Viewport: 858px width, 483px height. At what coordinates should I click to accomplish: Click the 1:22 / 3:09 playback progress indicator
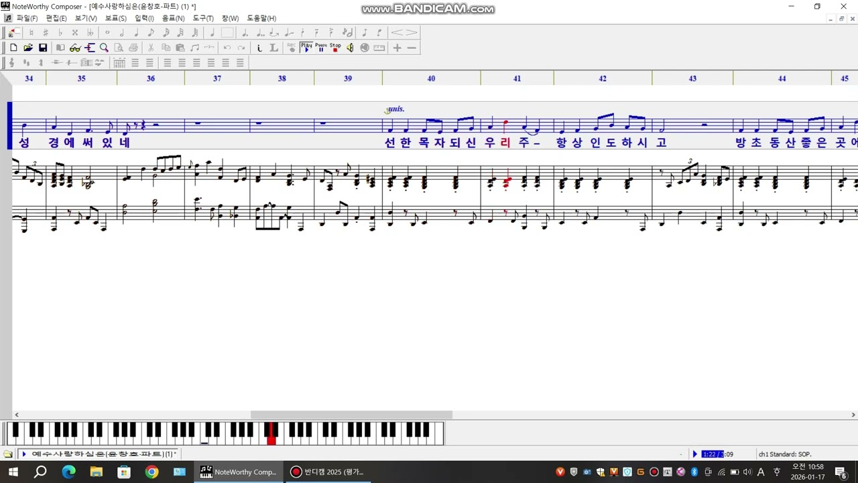[717, 454]
